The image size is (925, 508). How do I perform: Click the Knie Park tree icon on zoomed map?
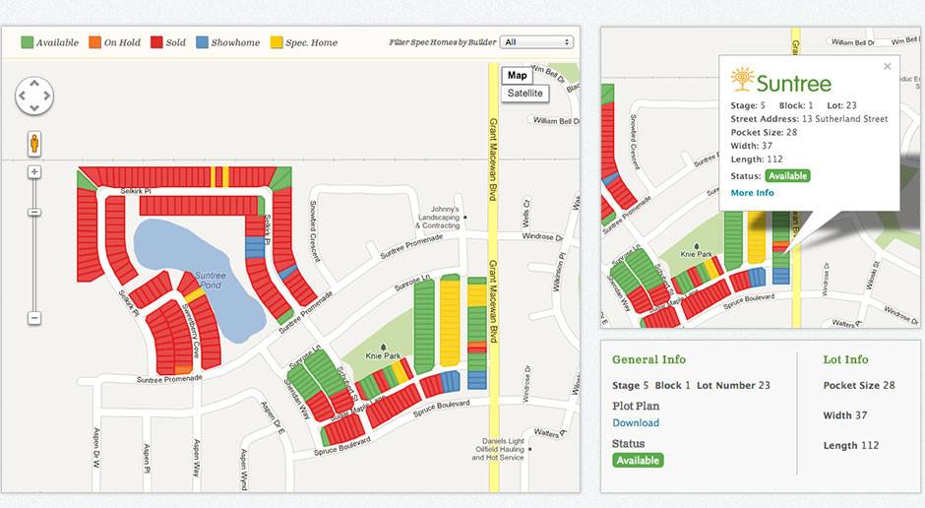(697, 246)
